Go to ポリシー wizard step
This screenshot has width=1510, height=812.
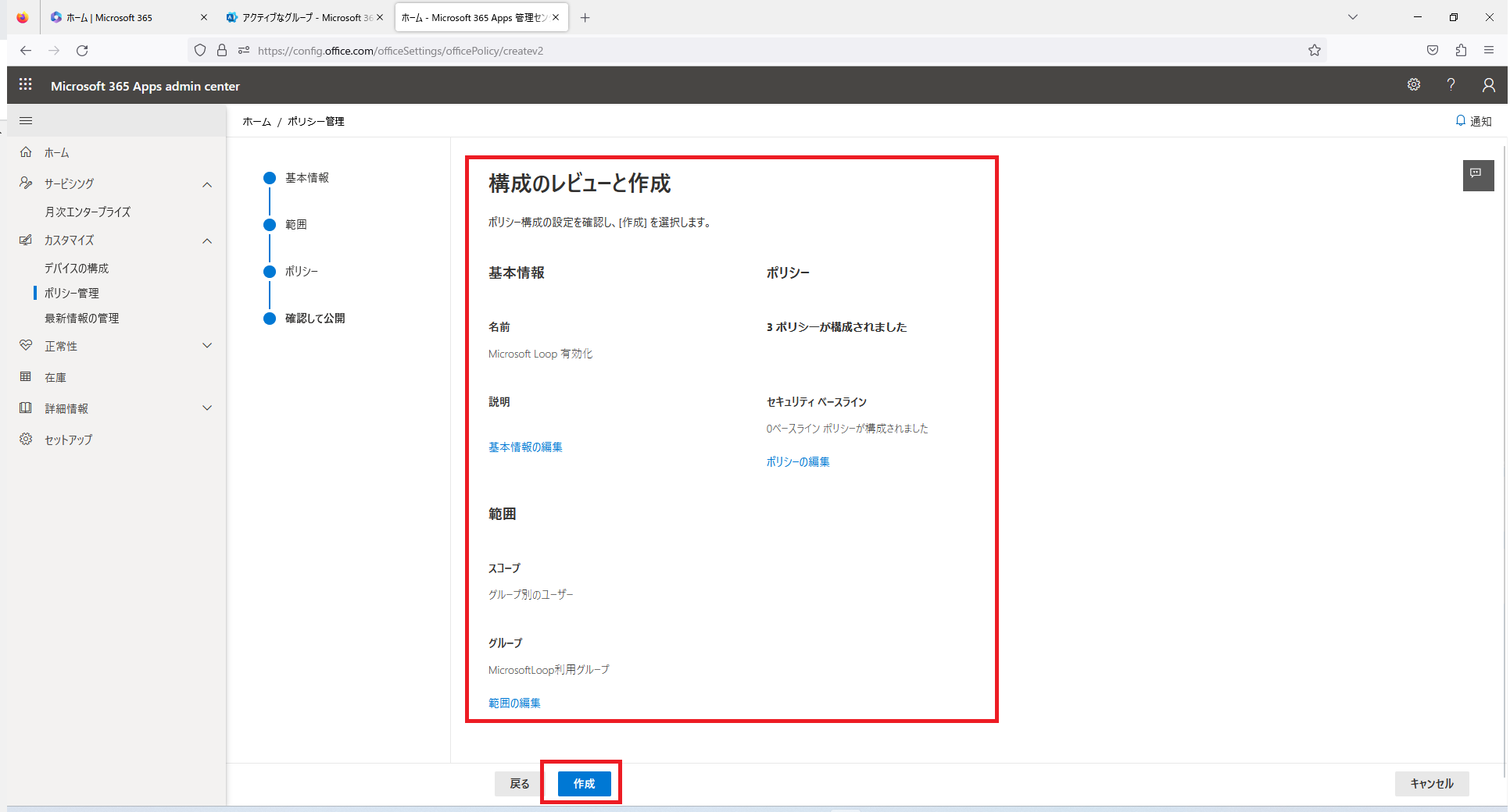302,271
